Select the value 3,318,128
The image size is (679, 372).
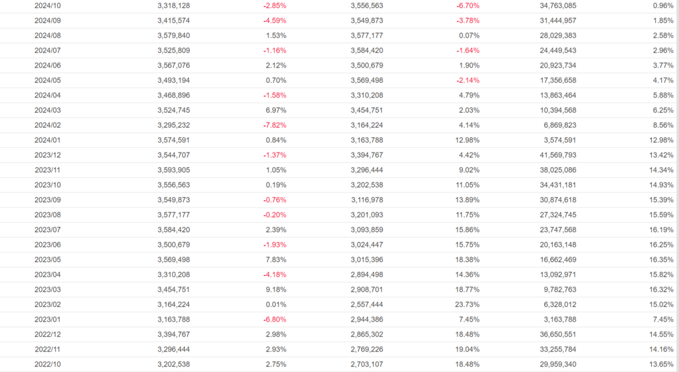coord(174,5)
